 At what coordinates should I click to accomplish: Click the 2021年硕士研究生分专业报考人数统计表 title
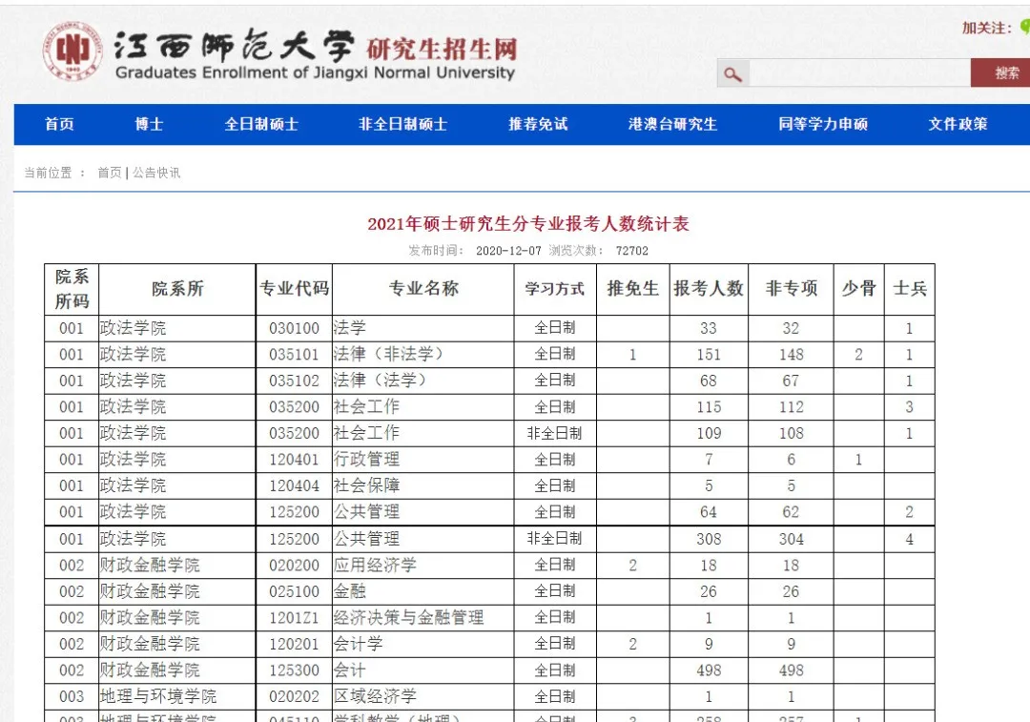click(529, 224)
